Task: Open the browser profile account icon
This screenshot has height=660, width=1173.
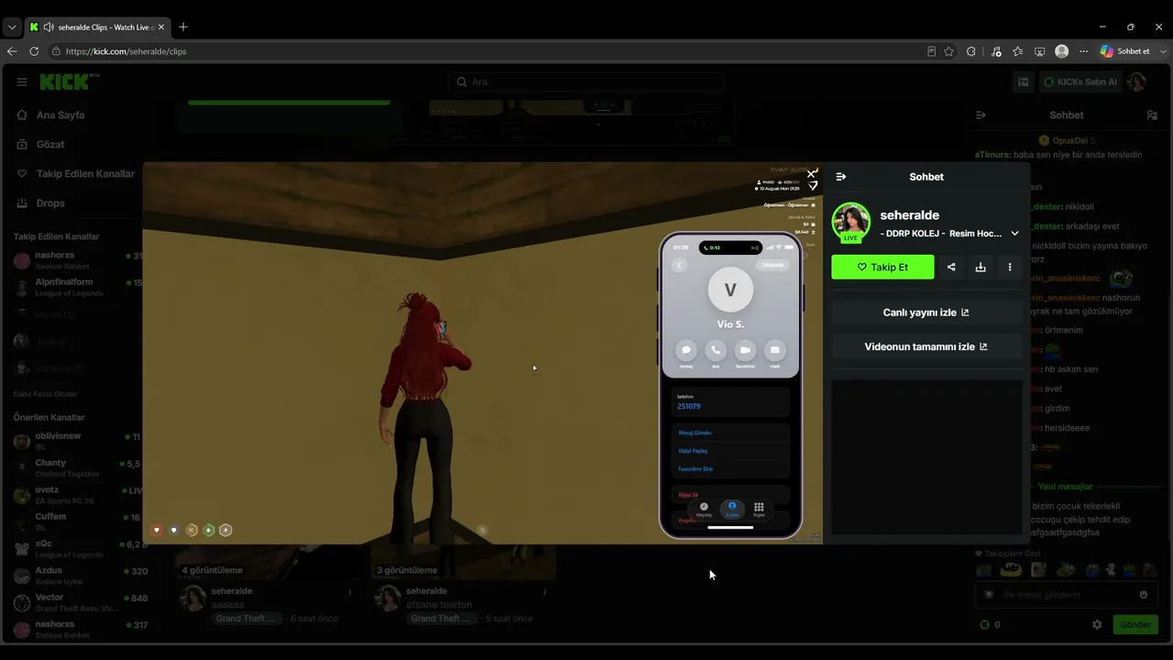Action: click(1062, 51)
